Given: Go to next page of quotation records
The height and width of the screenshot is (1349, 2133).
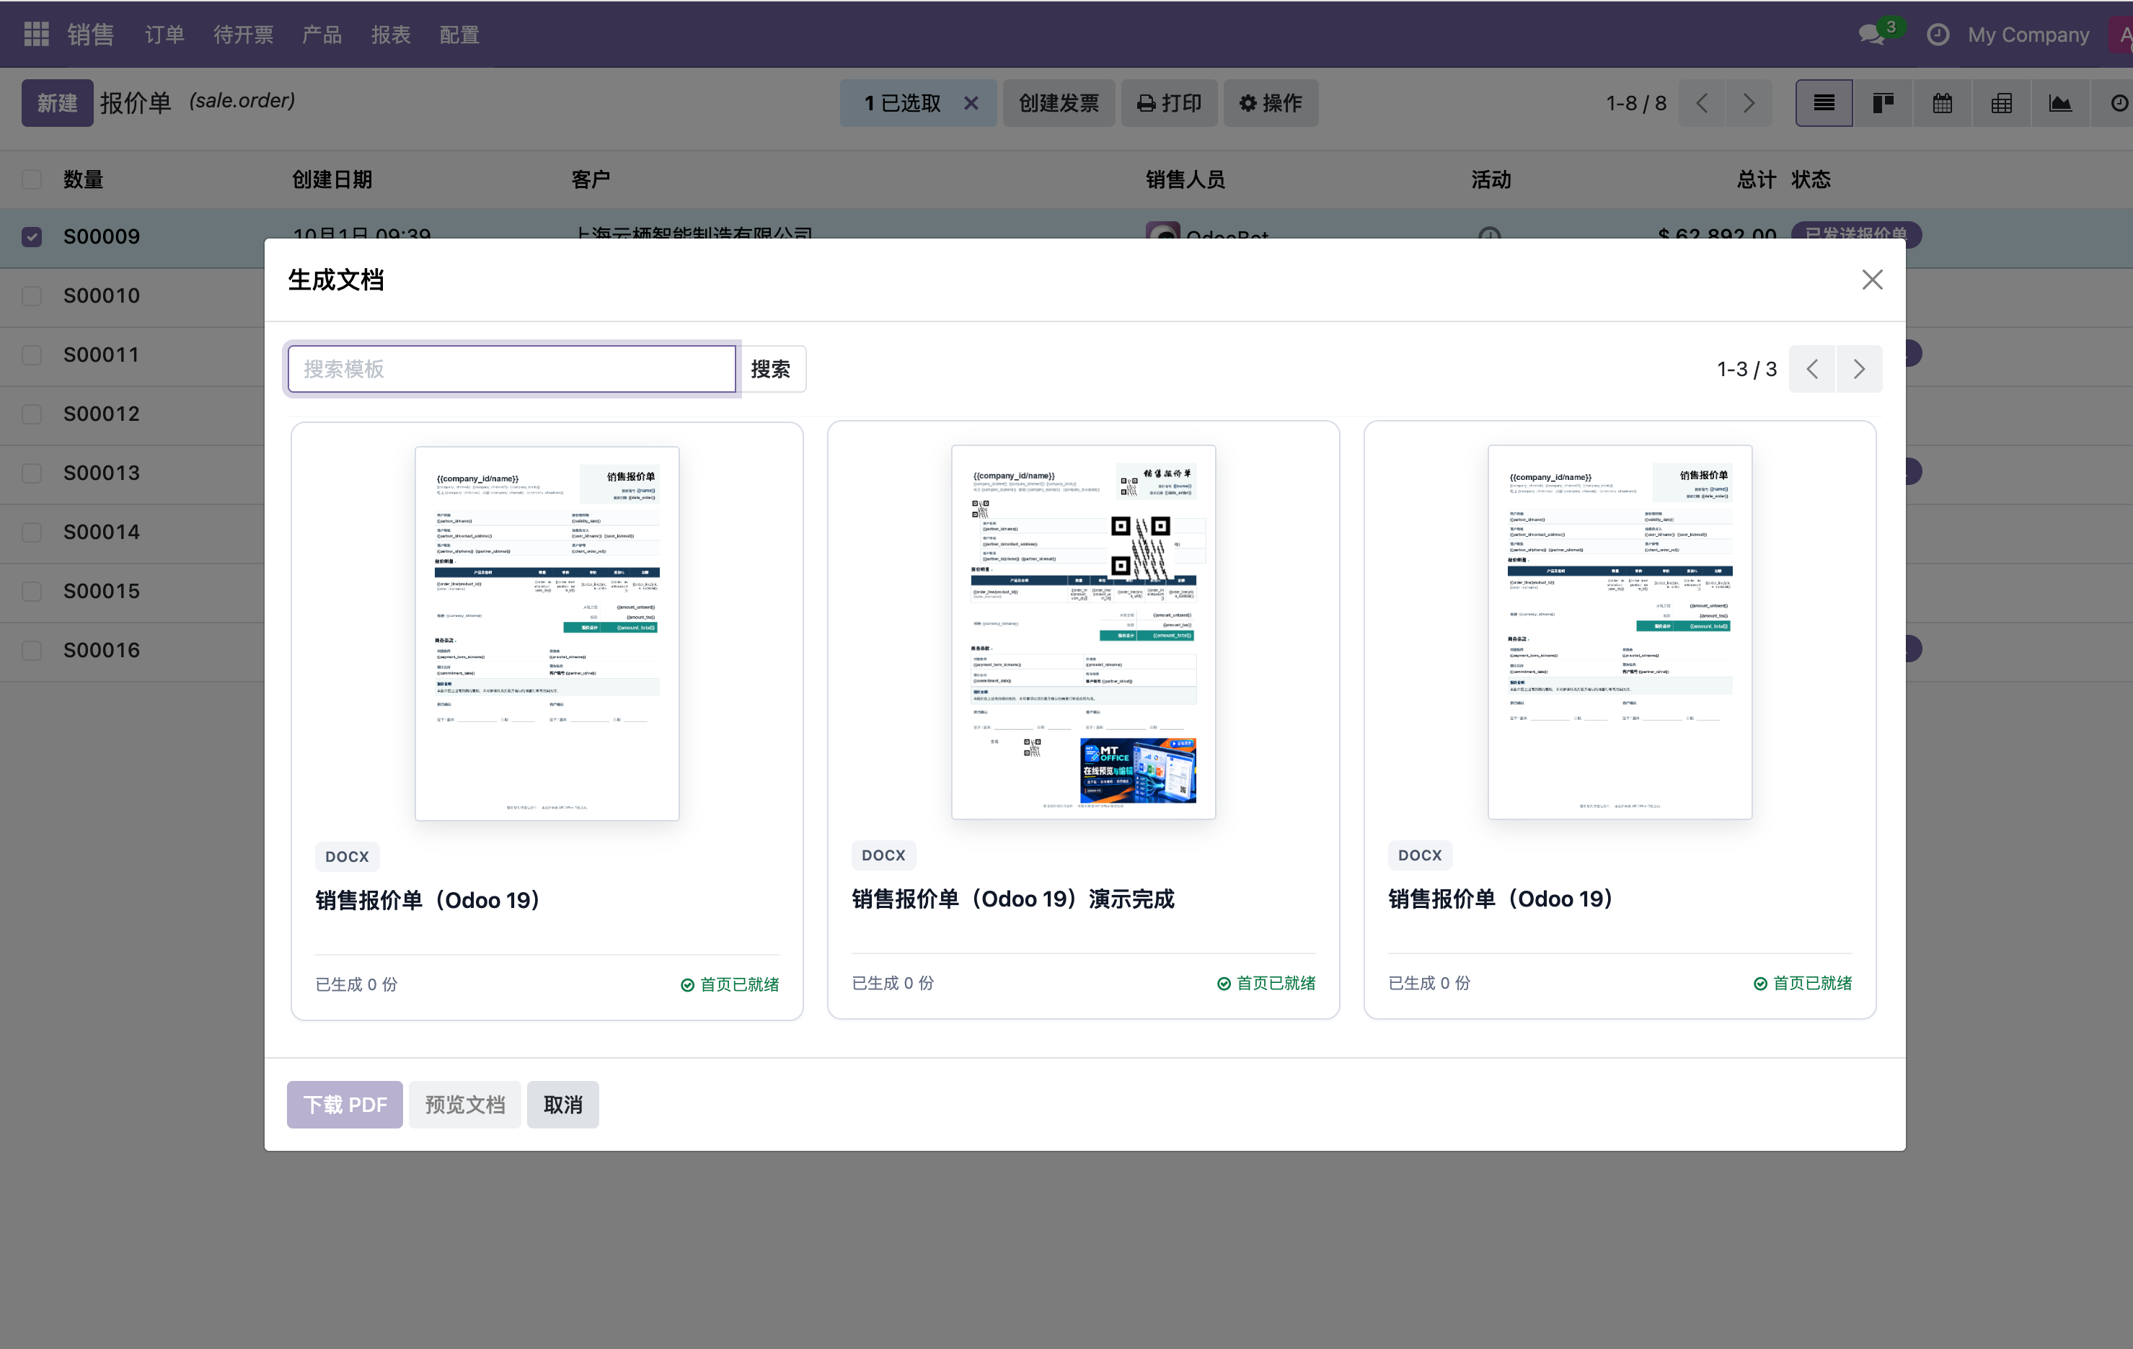Looking at the screenshot, I should 1749,104.
